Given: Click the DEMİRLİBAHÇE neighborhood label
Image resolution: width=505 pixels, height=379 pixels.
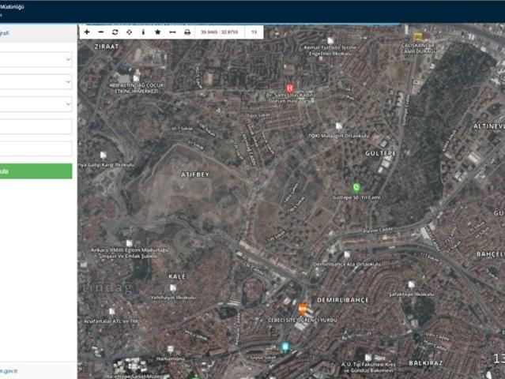Looking at the screenshot, I should point(343,300).
